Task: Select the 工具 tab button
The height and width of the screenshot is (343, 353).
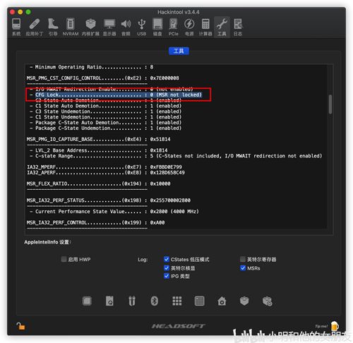Action: [179, 51]
